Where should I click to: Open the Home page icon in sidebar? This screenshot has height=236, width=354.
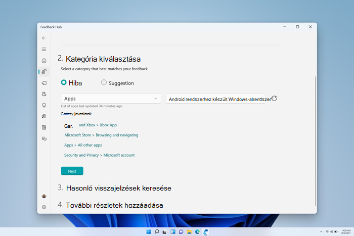[x=44, y=61]
